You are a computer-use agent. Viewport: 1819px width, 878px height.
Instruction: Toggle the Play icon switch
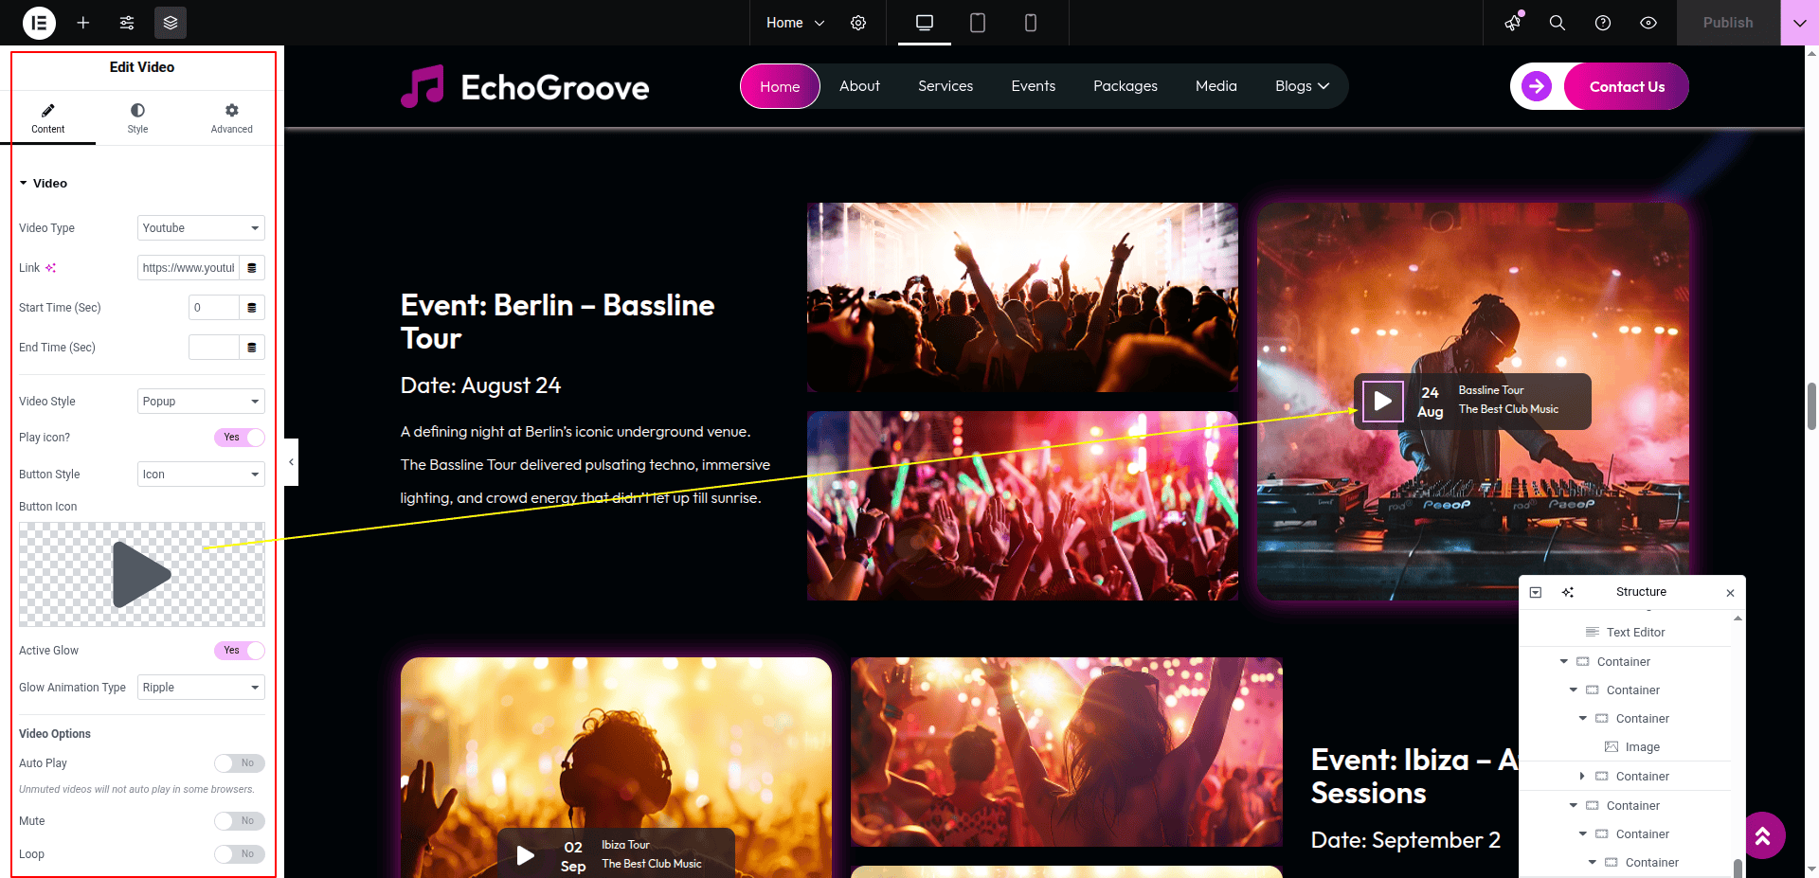tap(239, 438)
